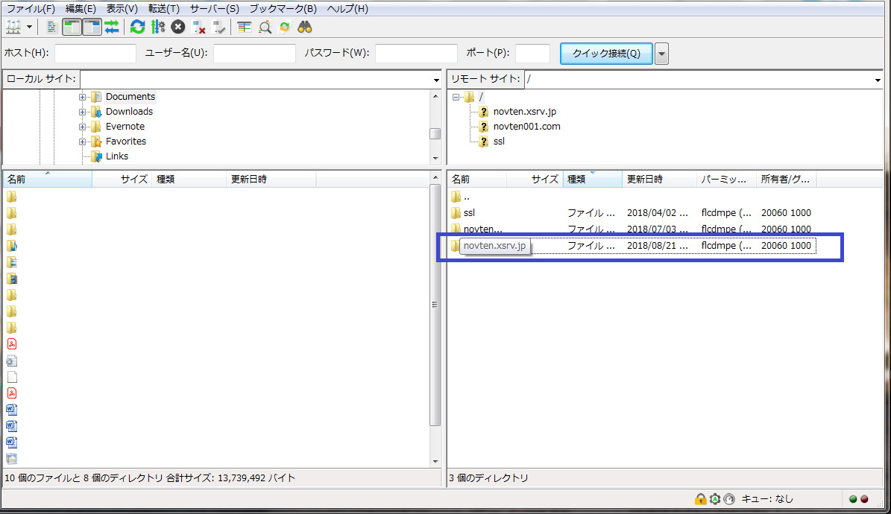The width and height of the screenshot is (891, 514).
Task: Select novten001.com in remote tree
Action: (526, 127)
